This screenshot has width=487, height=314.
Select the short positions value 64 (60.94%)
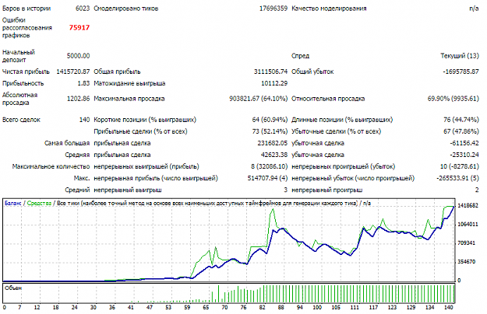click(x=270, y=120)
